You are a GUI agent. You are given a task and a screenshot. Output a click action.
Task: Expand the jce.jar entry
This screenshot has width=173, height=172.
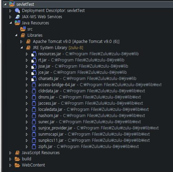tap(27, 72)
